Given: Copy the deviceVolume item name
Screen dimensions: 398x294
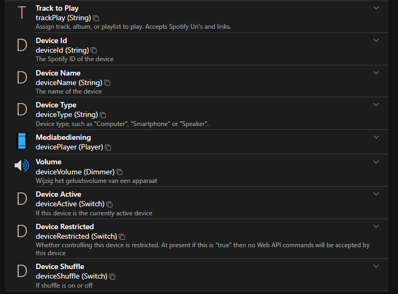Looking at the screenshot, I should point(119,172).
